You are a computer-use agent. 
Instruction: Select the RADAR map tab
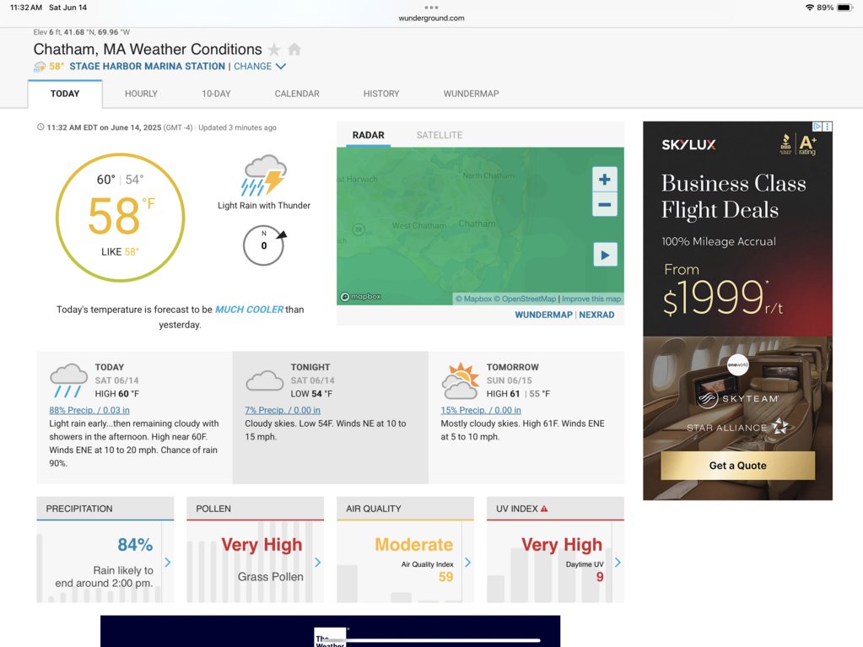click(x=368, y=135)
